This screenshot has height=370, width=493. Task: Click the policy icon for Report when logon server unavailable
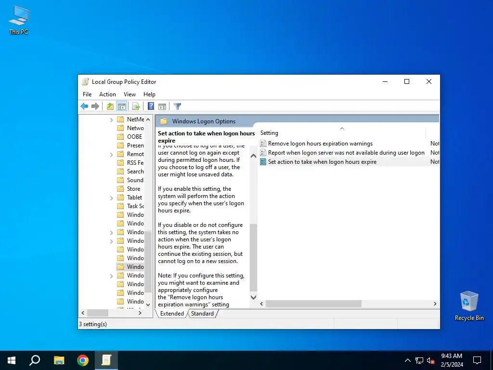tap(263, 153)
